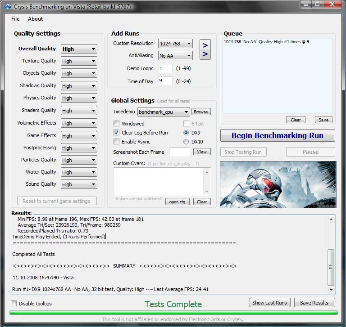
Task: Click the Demo Loops input field
Action: (x=165, y=68)
